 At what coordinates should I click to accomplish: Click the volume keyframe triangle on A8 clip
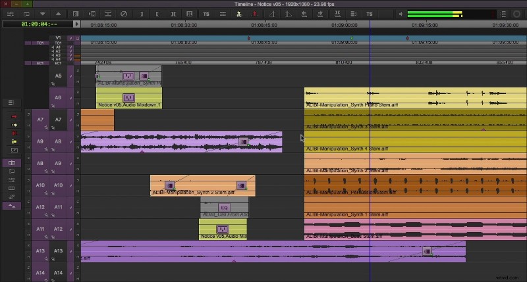tap(142, 152)
